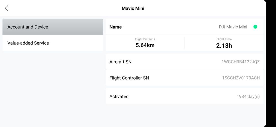Select the 2.13h flight time value
The height and width of the screenshot is (127, 276).
[224, 46]
